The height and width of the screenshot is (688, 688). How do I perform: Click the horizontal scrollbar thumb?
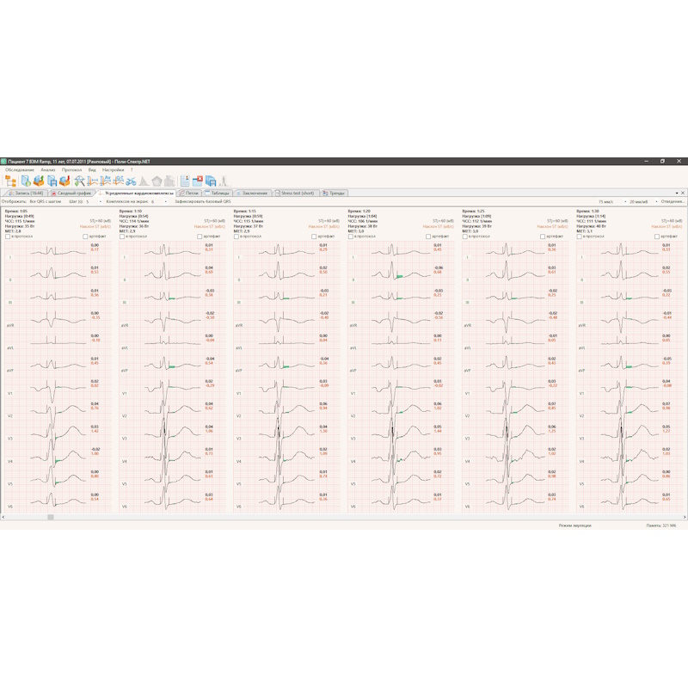pyautogui.click(x=51, y=518)
